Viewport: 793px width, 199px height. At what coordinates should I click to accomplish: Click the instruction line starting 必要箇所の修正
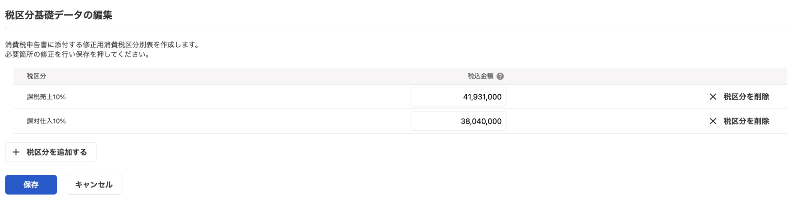point(78,55)
